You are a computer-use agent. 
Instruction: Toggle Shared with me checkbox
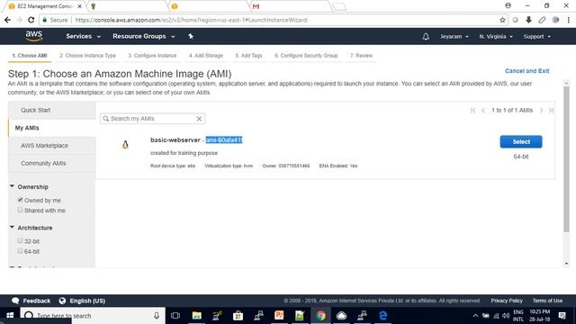(20, 210)
